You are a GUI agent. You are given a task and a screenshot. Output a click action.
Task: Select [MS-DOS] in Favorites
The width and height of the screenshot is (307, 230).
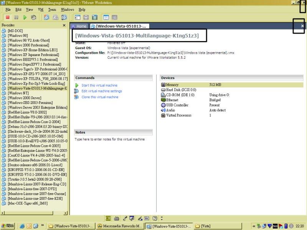[15, 31]
